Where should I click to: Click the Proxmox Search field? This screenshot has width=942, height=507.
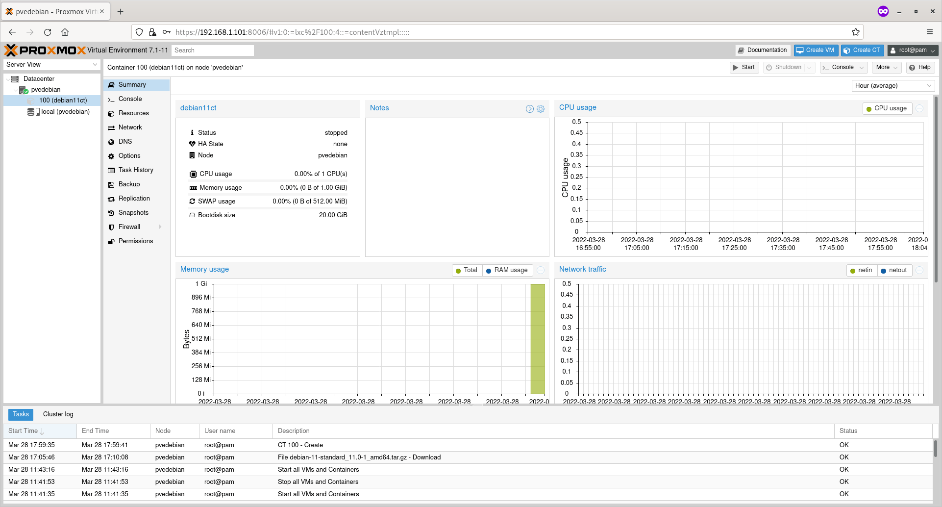coord(213,50)
